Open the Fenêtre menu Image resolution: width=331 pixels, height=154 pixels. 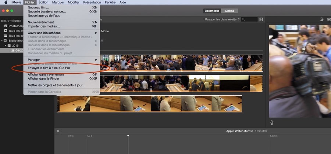click(110, 2)
